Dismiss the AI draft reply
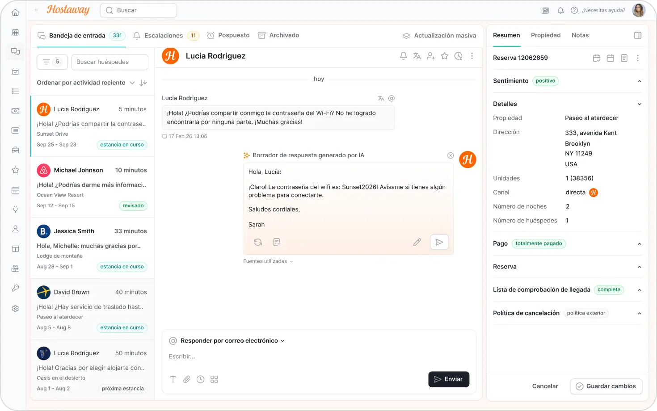657x411 pixels. pos(451,155)
